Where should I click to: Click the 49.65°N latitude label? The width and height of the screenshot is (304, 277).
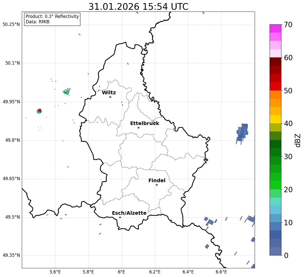click(11, 179)
